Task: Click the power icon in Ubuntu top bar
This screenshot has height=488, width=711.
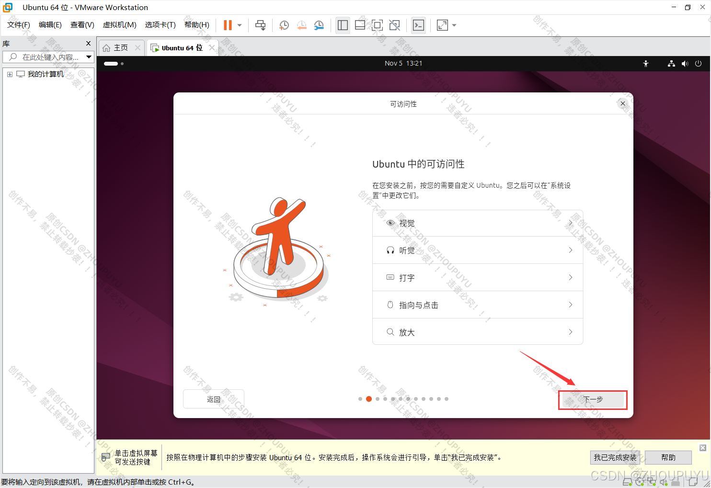Action: pyautogui.click(x=698, y=63)
